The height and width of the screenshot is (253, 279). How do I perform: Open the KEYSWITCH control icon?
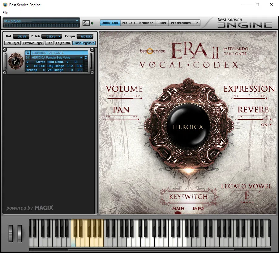188,196
